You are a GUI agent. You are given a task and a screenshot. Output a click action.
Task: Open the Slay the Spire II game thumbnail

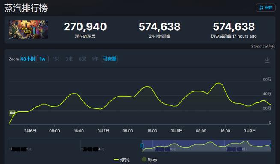pos(29,29)
